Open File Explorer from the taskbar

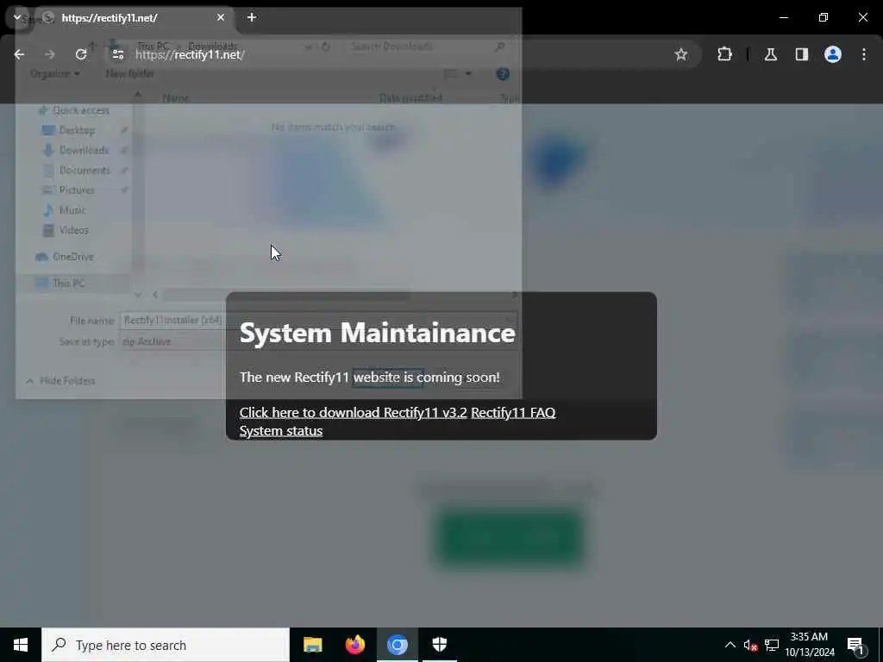[312, 645]
